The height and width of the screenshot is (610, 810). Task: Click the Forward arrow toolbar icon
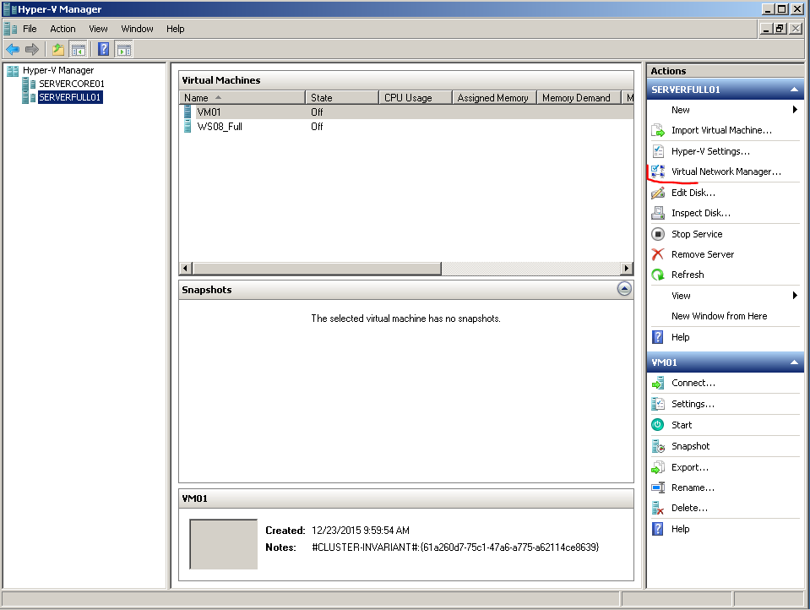32,50
